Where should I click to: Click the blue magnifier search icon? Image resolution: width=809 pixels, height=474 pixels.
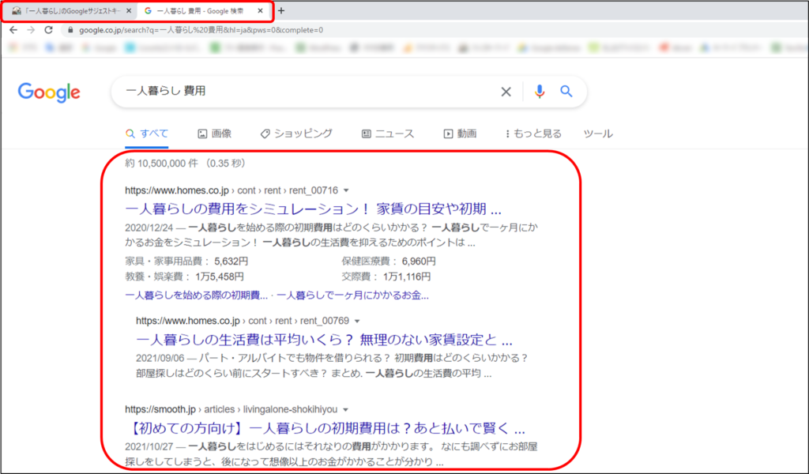click(566, 92)
